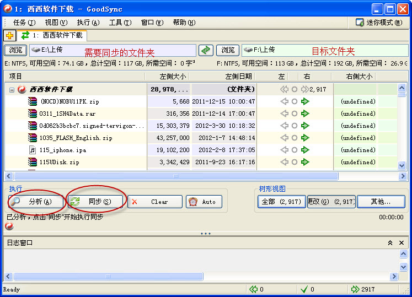Select the 115UDisk.zip file row
The width and height of the screenshot is (412, 297).
pos(201,162)
